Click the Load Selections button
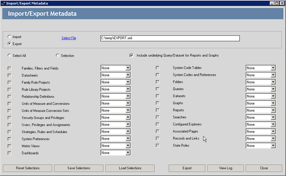The width and height of the screenshot is (286, 176). pyautogui.click(x=130, y=168)
